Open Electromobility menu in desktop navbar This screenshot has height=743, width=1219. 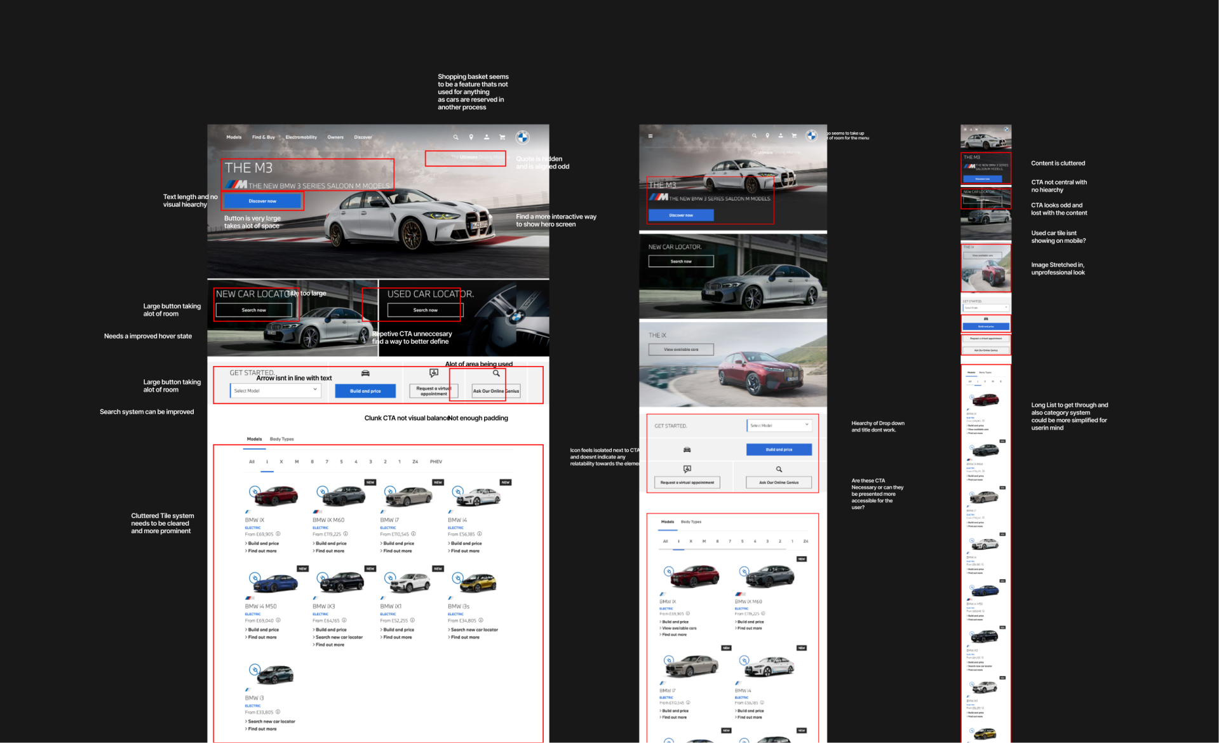(x=301, y=137)
